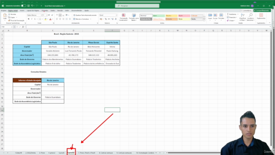
Task: Switch to the Inserir ribbon tab
Action: [22, 10]
